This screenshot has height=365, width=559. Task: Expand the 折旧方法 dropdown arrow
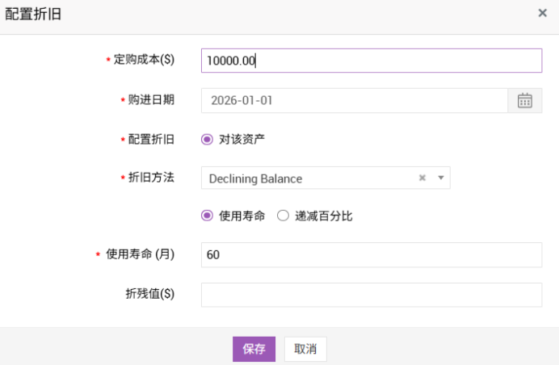click(x=440, y=178)
